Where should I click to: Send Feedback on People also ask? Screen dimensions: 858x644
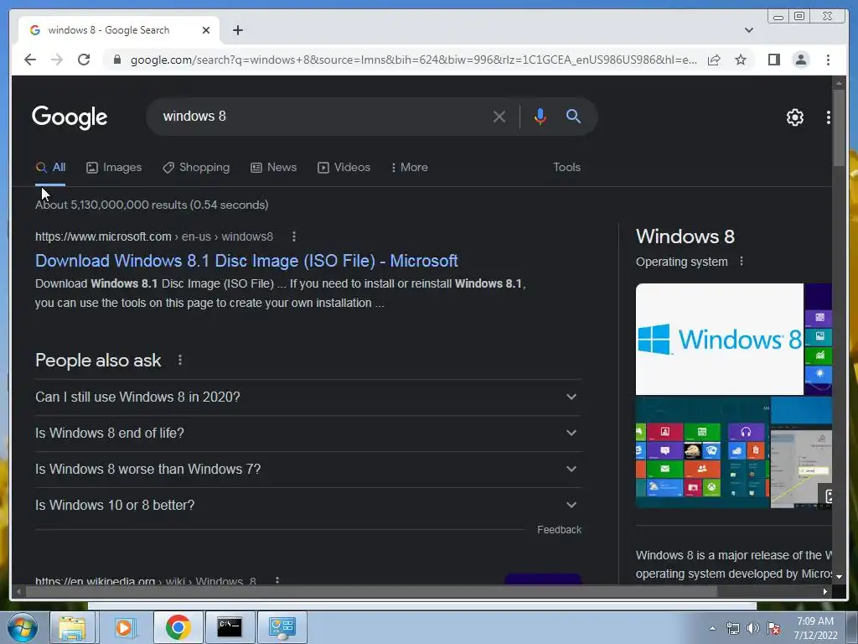(559, 530)
